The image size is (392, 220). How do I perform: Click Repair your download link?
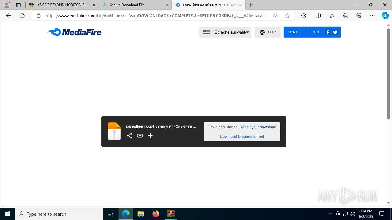258,127
